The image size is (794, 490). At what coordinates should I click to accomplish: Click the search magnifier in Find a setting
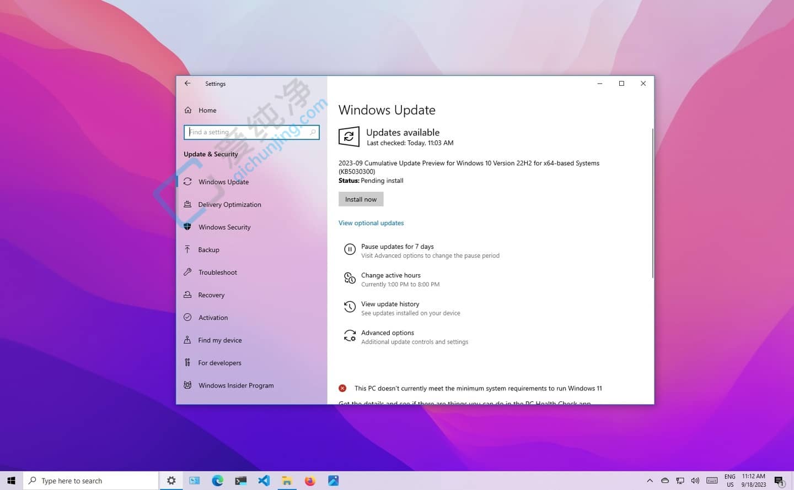(313, 132)
